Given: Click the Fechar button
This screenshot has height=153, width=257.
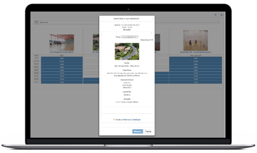Looking at the screenshot, I should click(x=148, y=131).
